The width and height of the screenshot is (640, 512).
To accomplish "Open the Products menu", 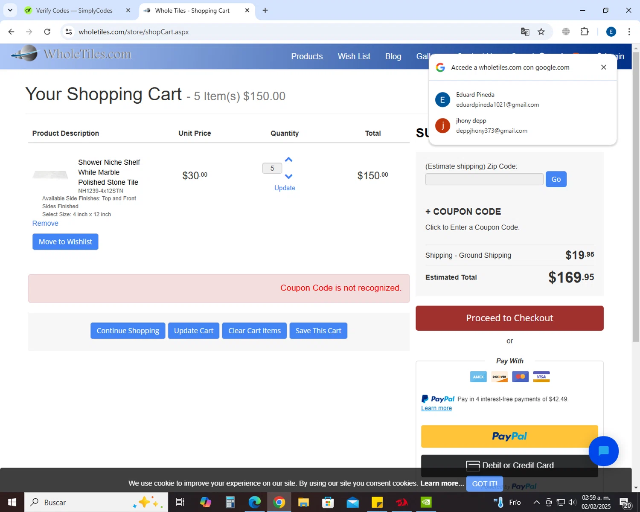I will [x=307, y=56].
